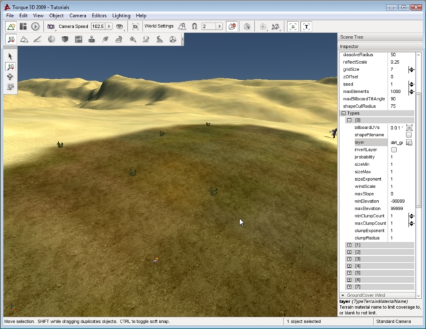This screenshot has height=329, width=426.
Task: Click the eye visibility icon in toolbar
Action: click(119, 27)
